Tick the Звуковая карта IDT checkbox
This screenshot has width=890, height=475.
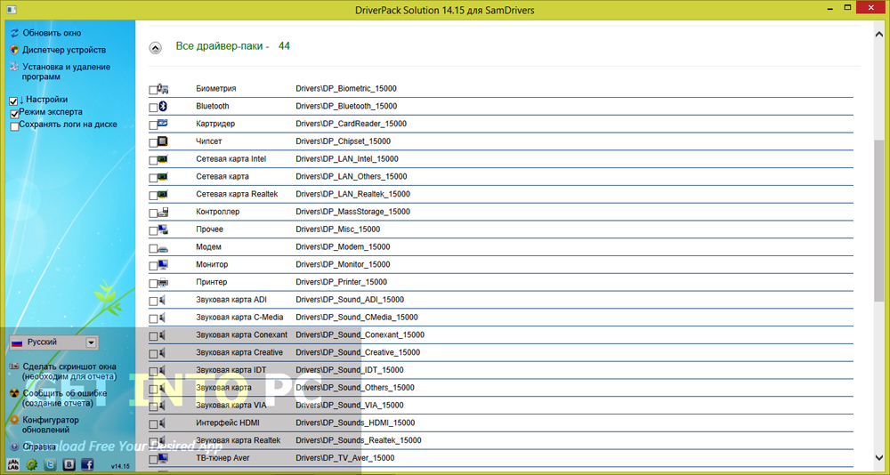click(x=153, y=372)
